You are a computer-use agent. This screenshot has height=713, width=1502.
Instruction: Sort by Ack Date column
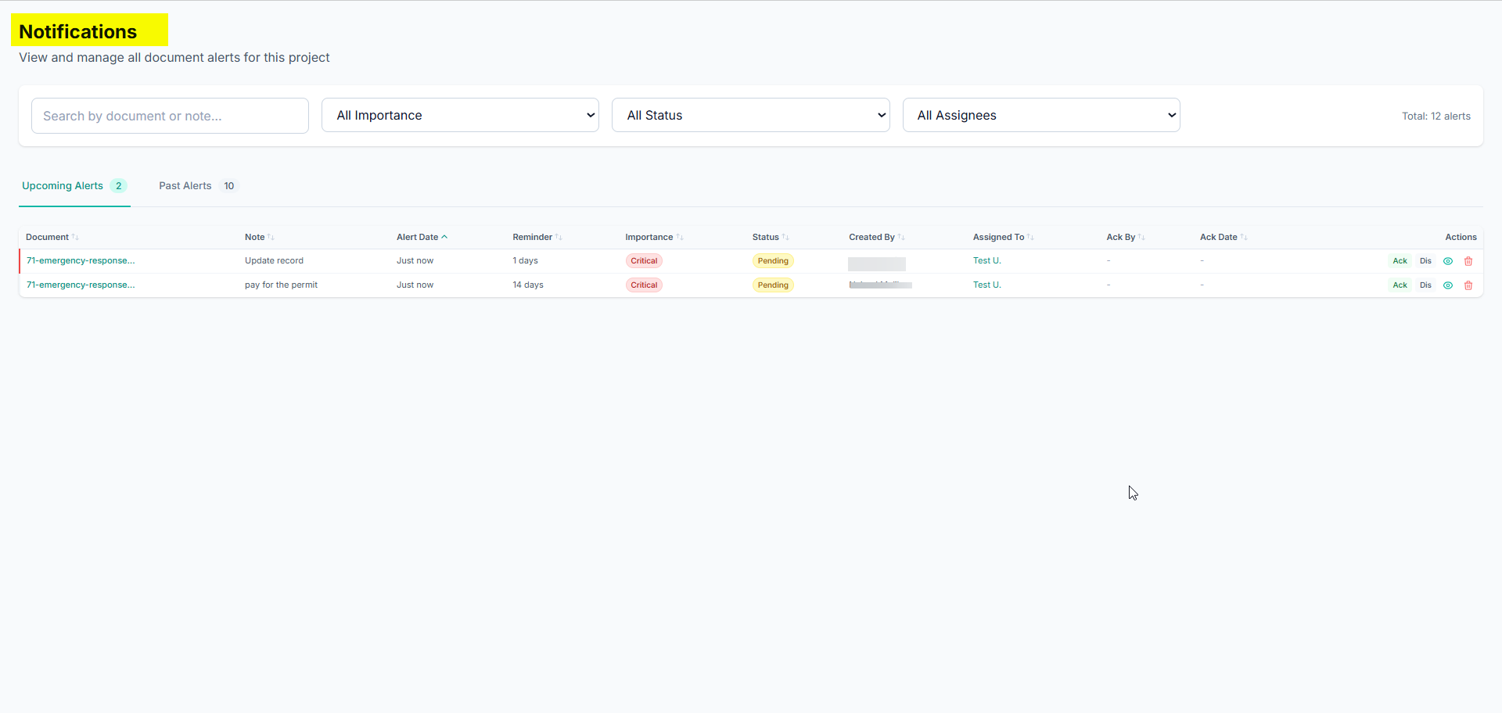[x=1224, y=237]
